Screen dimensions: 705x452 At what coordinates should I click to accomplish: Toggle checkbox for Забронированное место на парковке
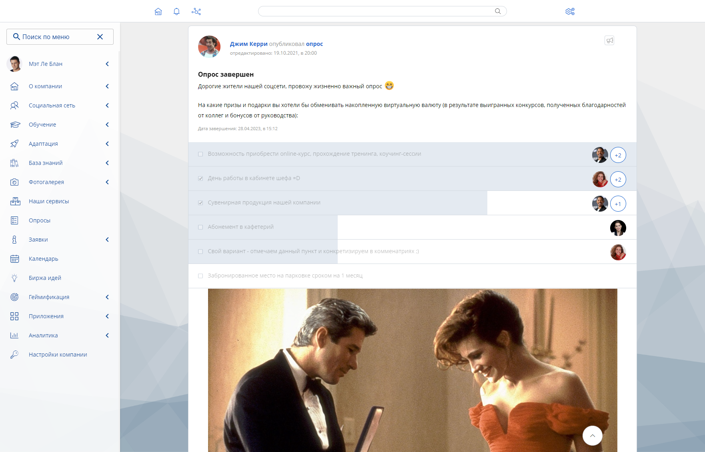(x=200, y=276)
